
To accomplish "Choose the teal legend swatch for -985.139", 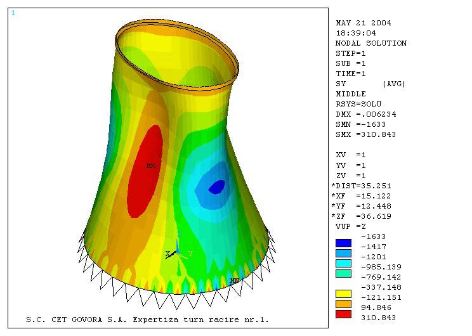I will pyautogui.click(x=343, y=273).
